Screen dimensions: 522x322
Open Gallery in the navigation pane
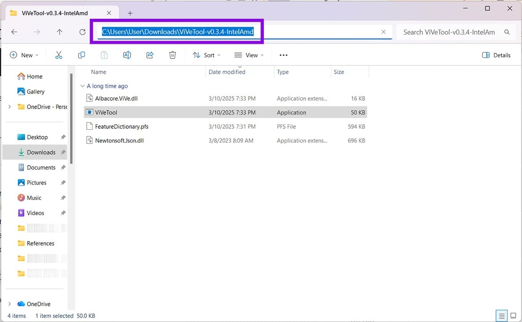(35, 92)
